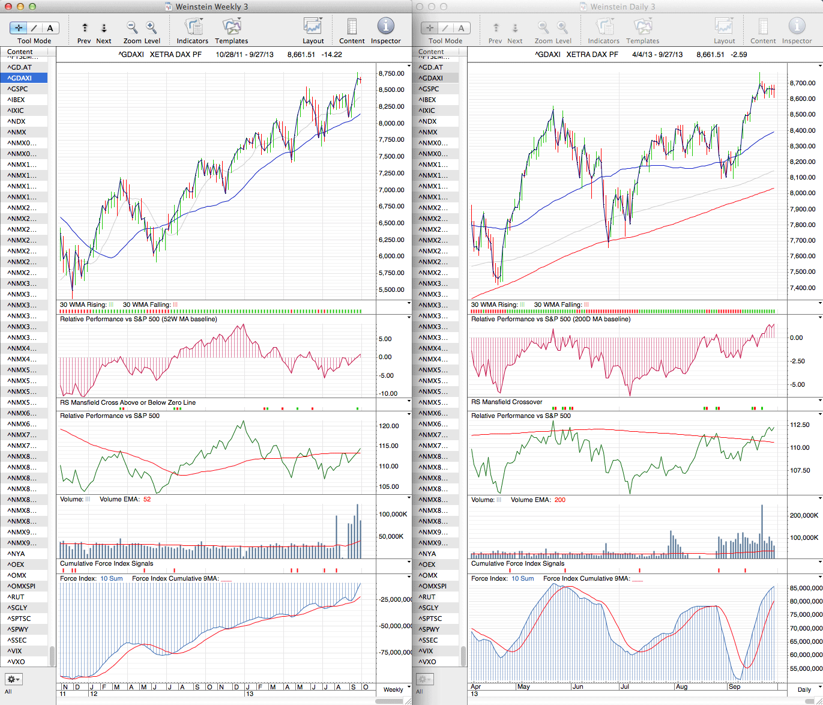Toggle the Content sidebar in Daily window

click(x=763, y=26)
